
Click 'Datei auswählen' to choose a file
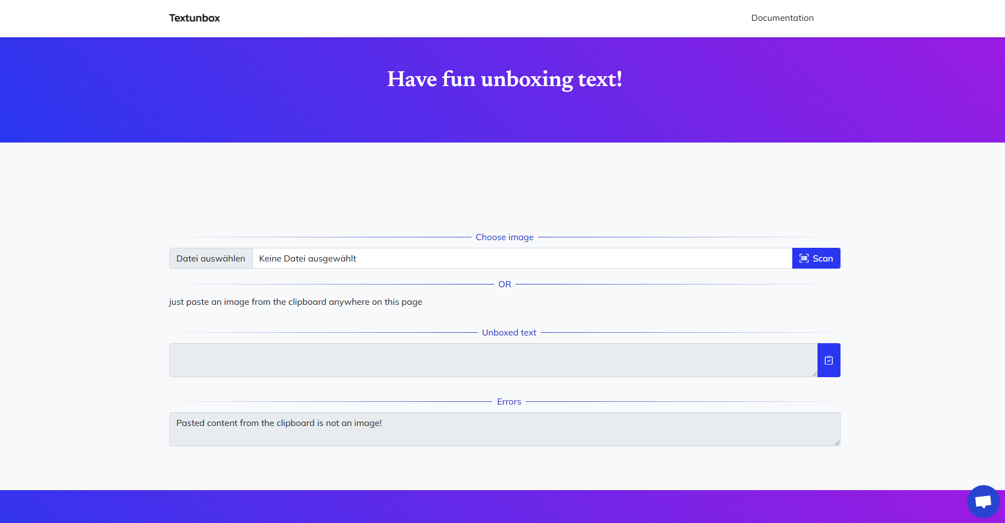(211, 258)
